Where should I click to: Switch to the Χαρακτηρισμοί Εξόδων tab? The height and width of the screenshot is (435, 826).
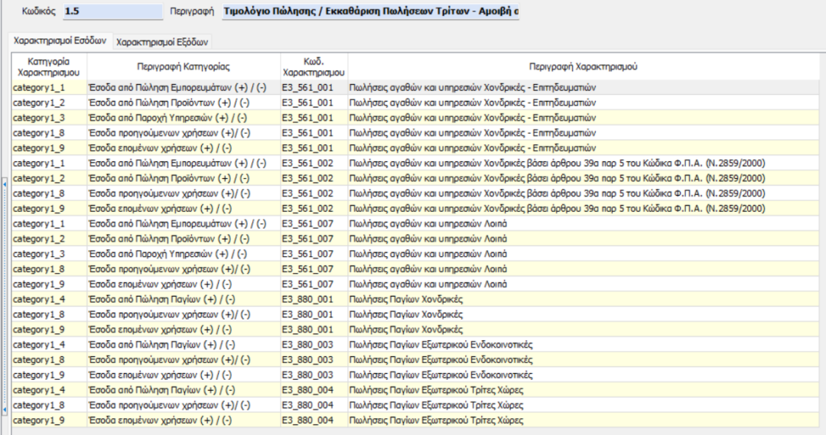161,43
